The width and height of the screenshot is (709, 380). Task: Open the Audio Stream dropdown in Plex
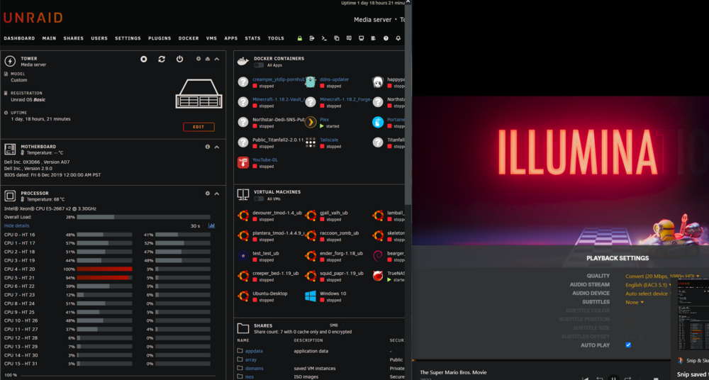(649, 285)
